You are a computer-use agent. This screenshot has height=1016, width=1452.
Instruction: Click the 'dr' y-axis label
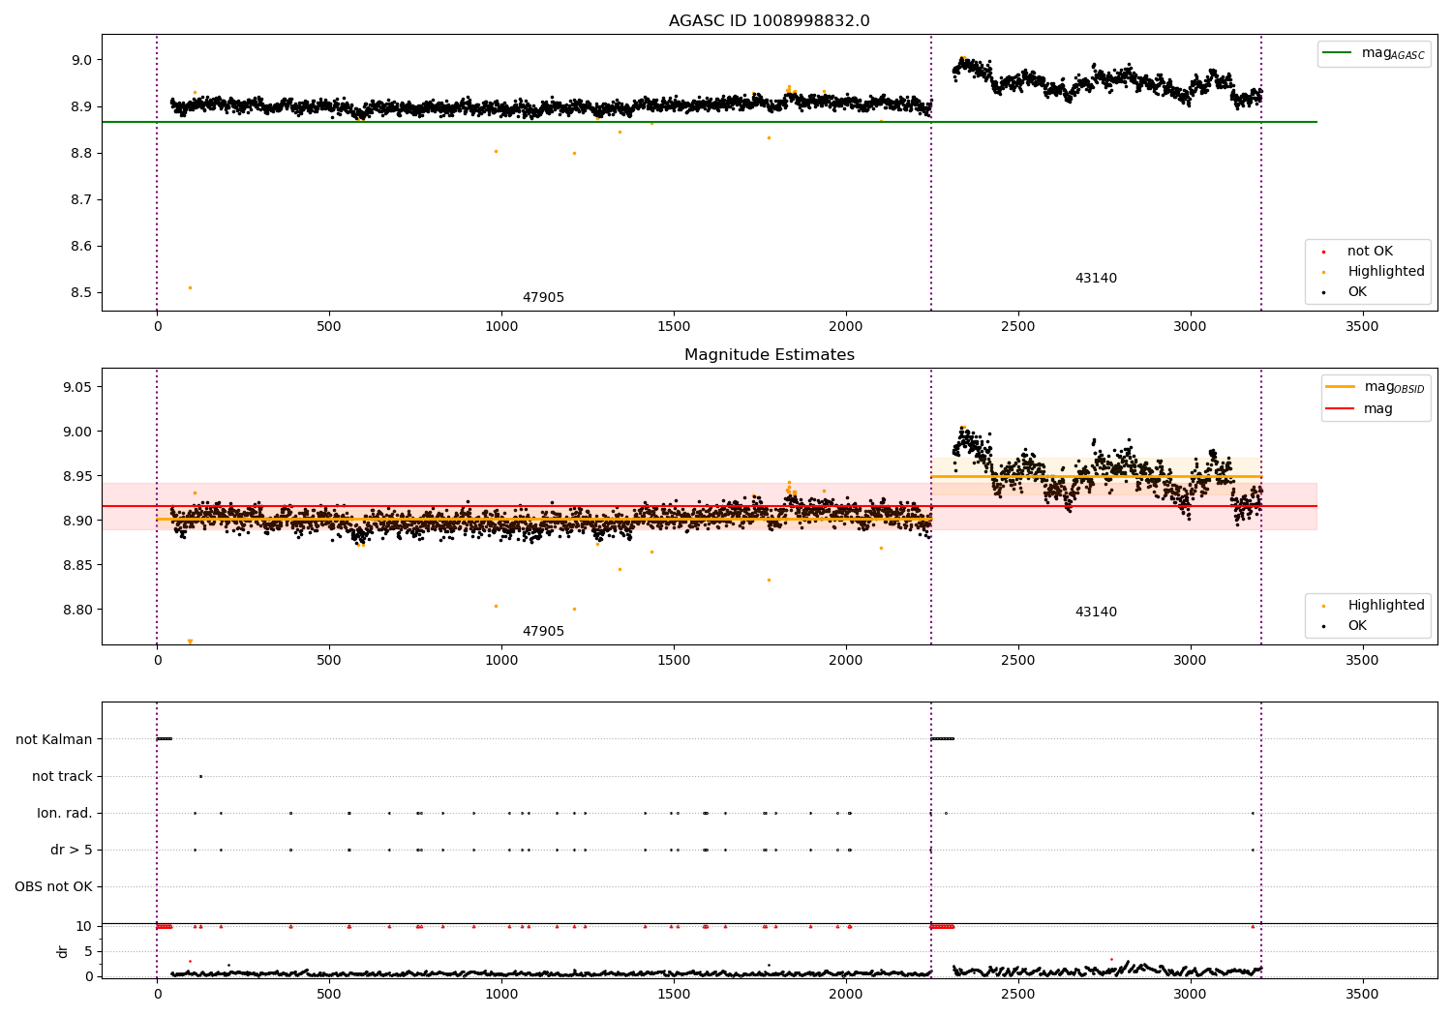[x=63, y=951]
